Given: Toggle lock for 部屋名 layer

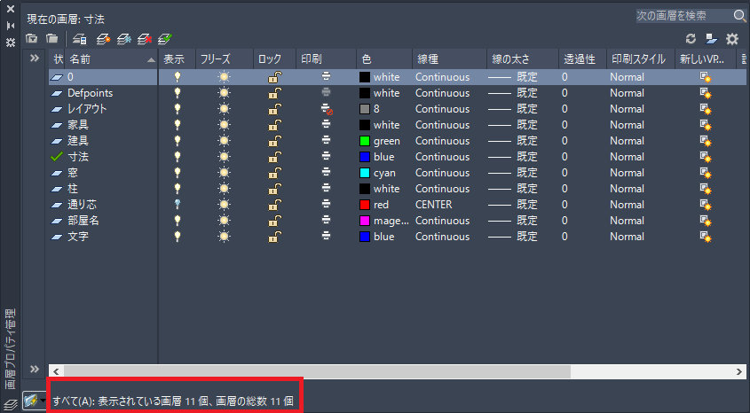Looking at the screenshot, I should point(274,220).
